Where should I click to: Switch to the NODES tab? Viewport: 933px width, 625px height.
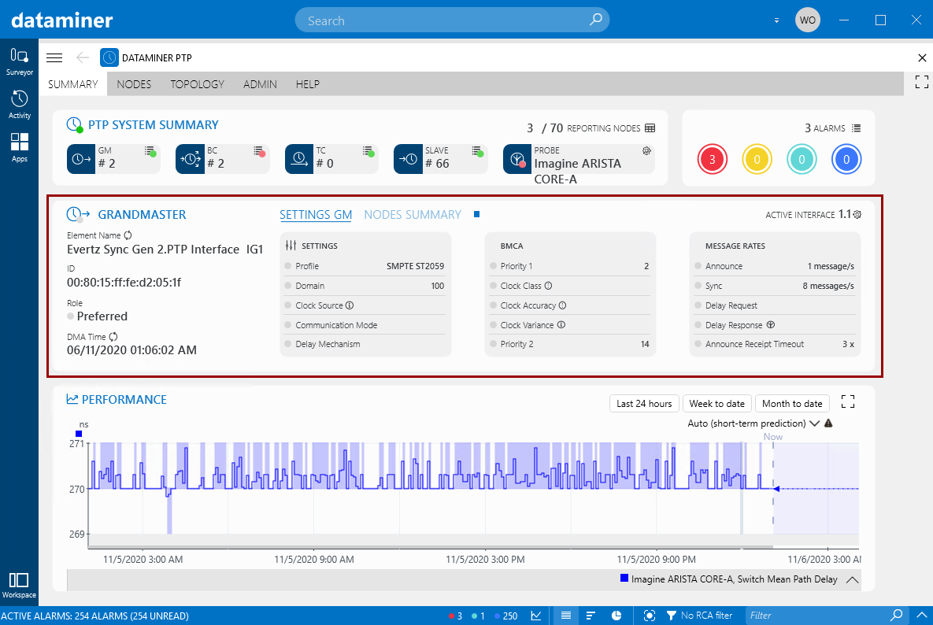[x=134, y=84]
